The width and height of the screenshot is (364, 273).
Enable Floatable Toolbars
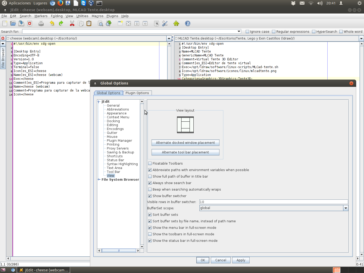(150, 163)
